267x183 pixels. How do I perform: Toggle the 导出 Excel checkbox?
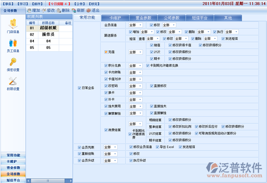click(157, 147)
